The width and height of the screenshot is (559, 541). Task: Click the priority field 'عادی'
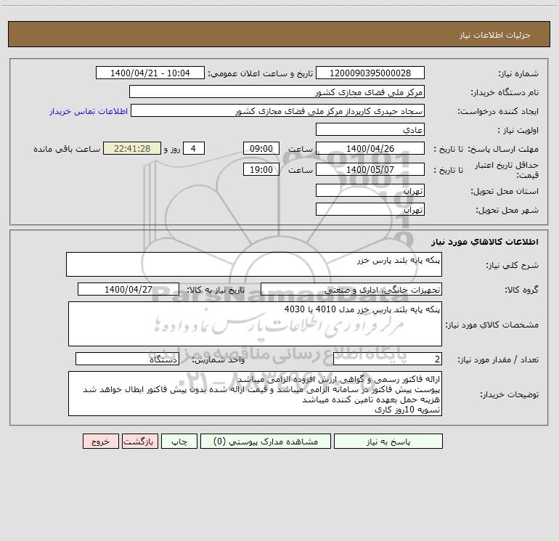370,129
